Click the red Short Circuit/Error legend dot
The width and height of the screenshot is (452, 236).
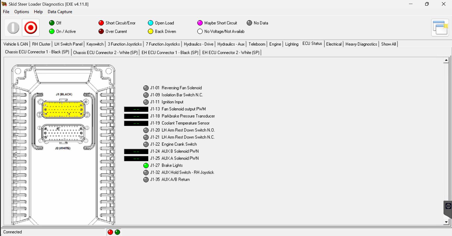101,23
